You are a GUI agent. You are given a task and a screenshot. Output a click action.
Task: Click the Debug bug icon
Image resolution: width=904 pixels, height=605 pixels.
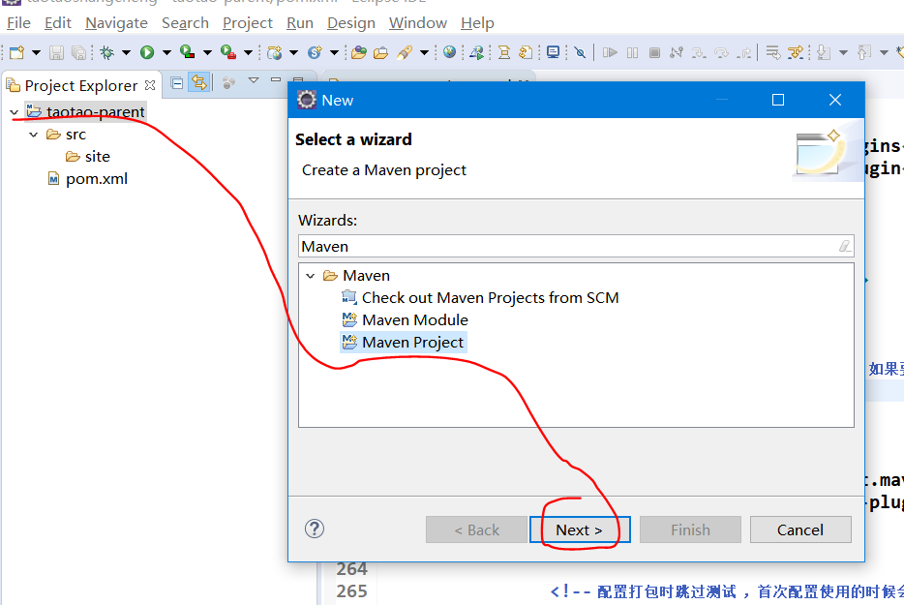point(106,52)
